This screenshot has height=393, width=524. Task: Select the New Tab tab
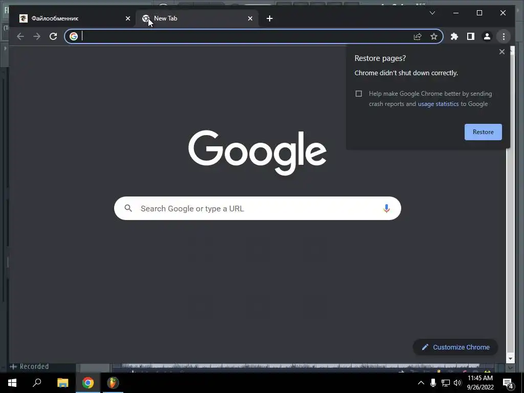[197, 18]
